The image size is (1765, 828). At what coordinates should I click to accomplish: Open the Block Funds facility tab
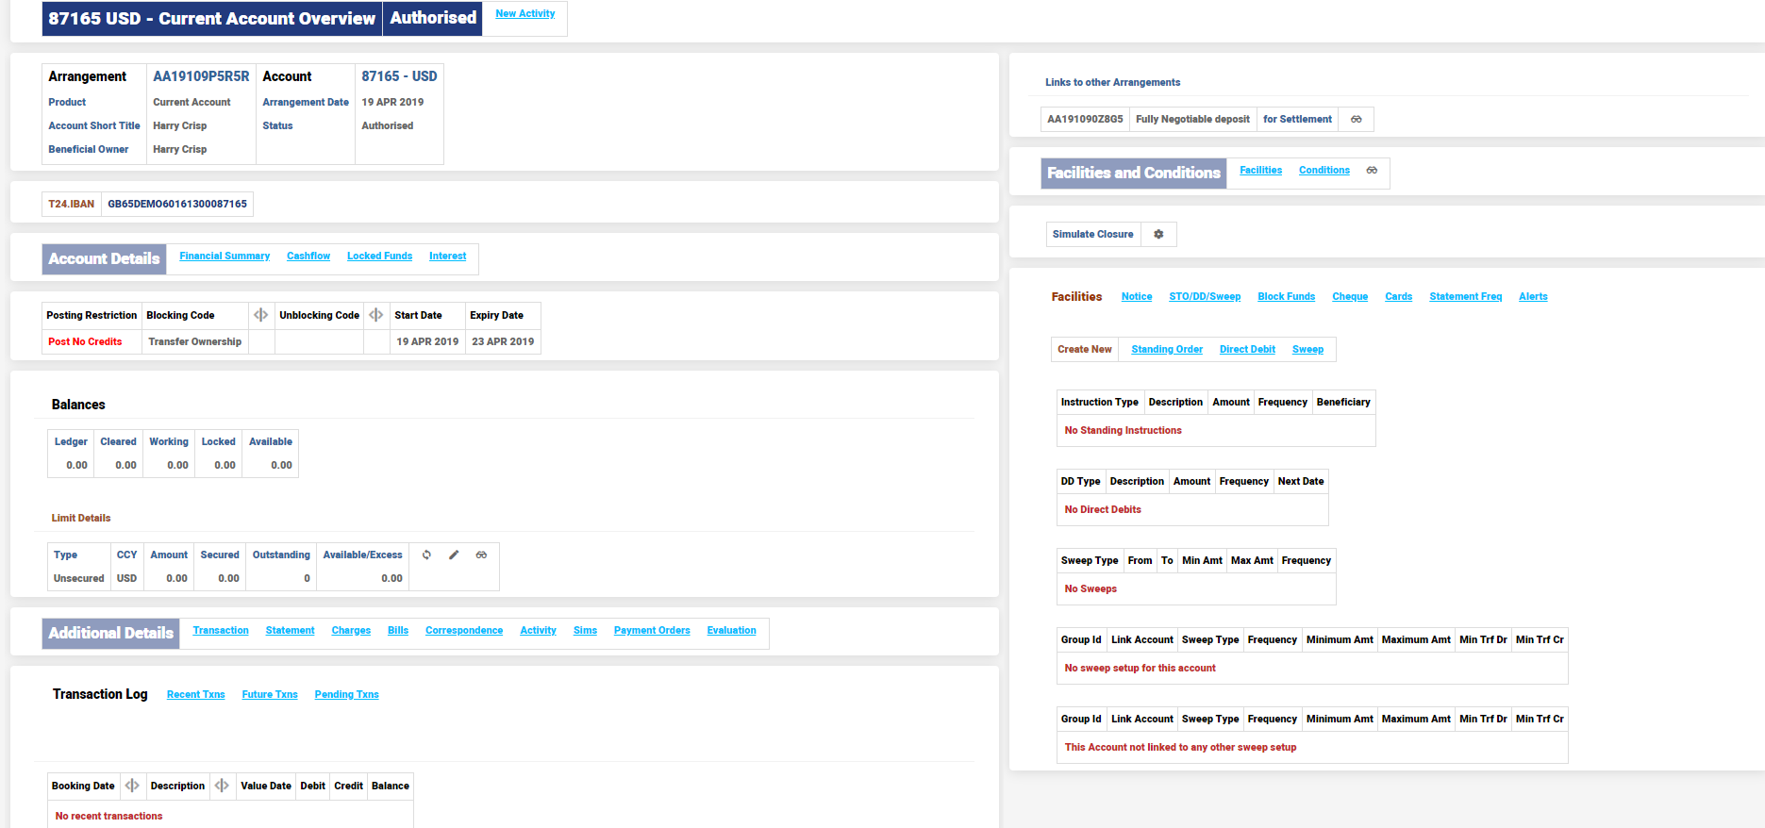[1286, 297]
